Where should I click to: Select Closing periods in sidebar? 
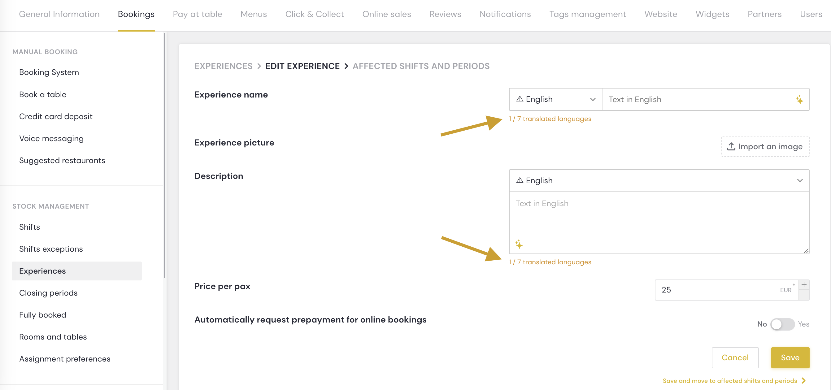[x=48, y=293]
